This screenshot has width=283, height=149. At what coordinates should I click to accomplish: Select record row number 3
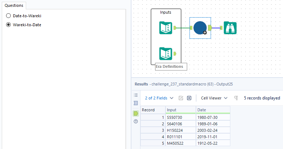click(x=153, y=130)
